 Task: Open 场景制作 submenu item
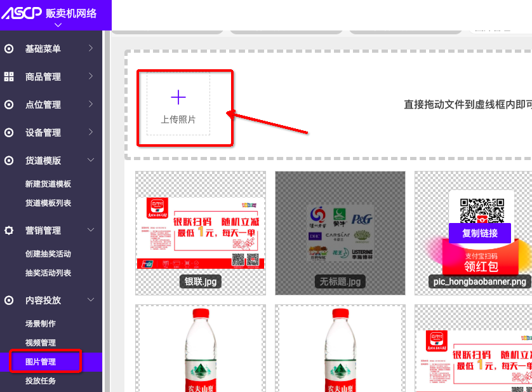(x=41, y=324)
